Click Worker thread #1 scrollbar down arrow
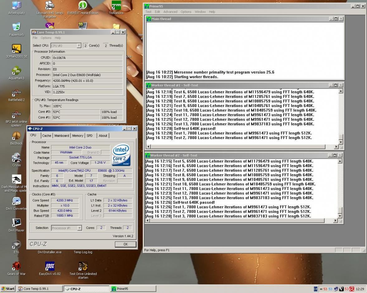The image size is (367, 293). point(341,142)
